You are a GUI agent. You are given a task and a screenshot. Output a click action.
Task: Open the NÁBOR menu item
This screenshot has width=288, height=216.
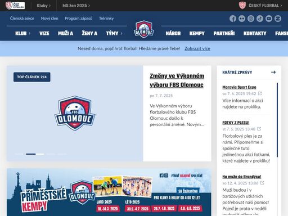click(x=173, y=33)
